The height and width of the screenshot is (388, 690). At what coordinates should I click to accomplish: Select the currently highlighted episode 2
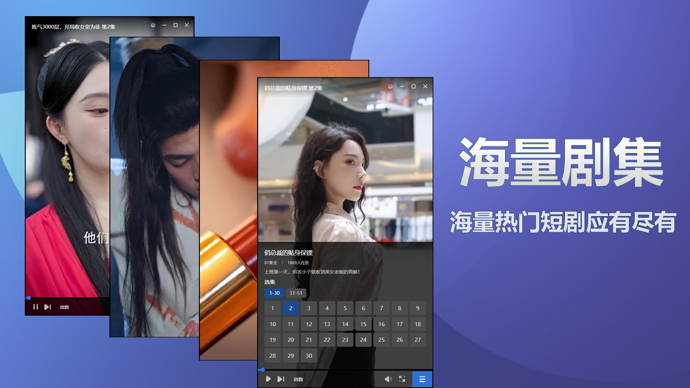291,308
